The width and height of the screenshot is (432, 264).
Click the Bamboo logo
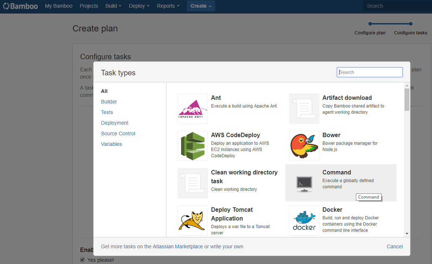click(20, 6)
